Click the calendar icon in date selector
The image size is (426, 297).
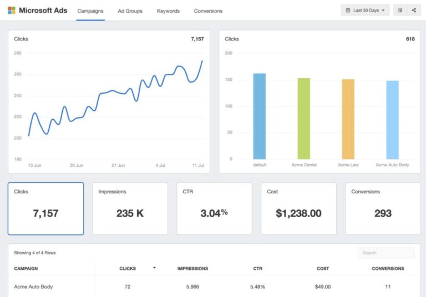point(348,11)
